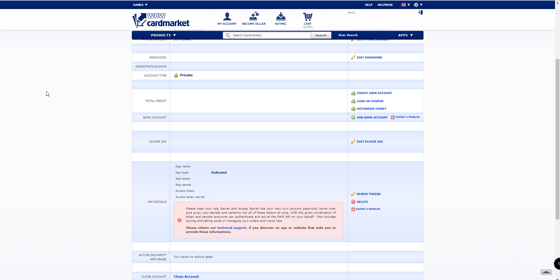Click the Withdraw Money link
The width and height of the screenshot is (560, 280).
tap(372, 109)
